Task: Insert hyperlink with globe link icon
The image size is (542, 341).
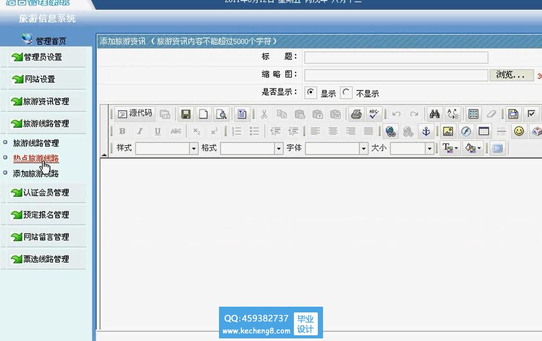Action: pyautogui.click(x=391, y=132)
